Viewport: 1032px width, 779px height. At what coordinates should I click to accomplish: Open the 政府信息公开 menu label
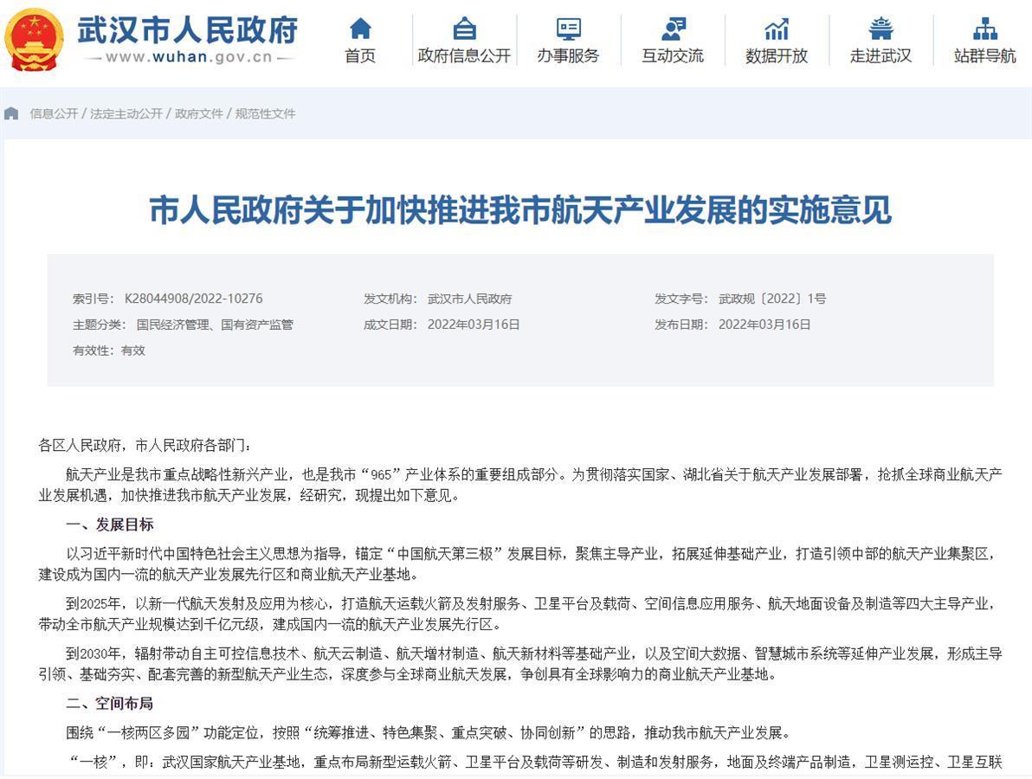pos(465,56)
